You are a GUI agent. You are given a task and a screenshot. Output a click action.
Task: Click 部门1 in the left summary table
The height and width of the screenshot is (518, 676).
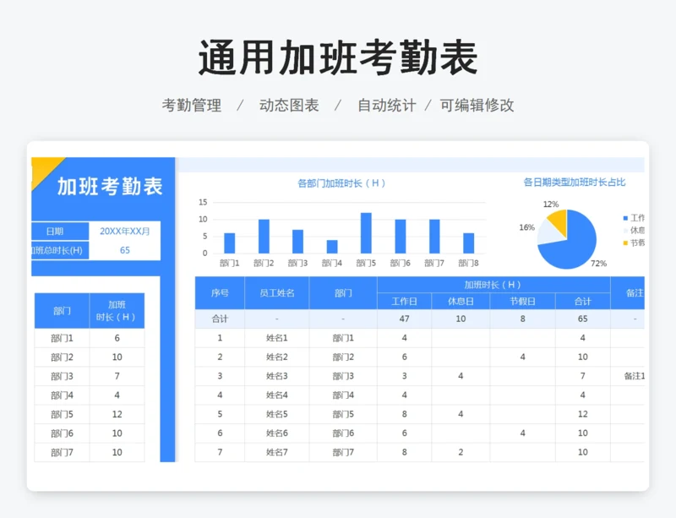click(x=62, y=338)
